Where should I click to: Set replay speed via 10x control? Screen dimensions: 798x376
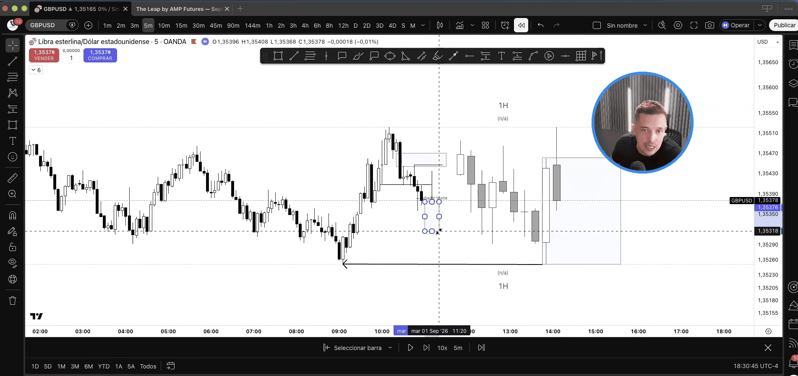(442, 348)
